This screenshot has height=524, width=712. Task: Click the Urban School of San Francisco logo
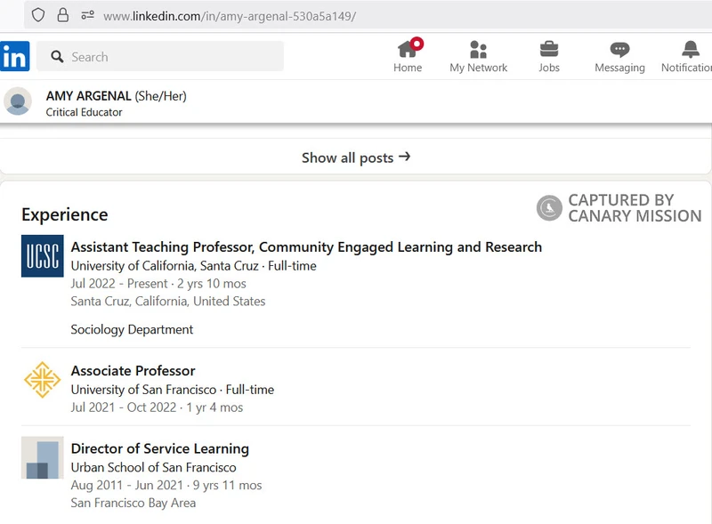pos(42,457)
